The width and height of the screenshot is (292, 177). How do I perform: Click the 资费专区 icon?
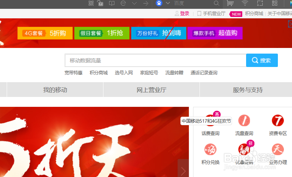coord(278,121)
